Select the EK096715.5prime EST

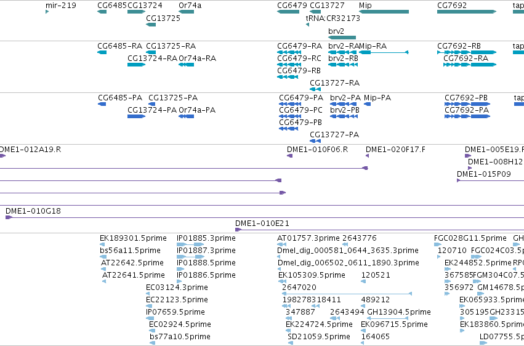[364, 331]
